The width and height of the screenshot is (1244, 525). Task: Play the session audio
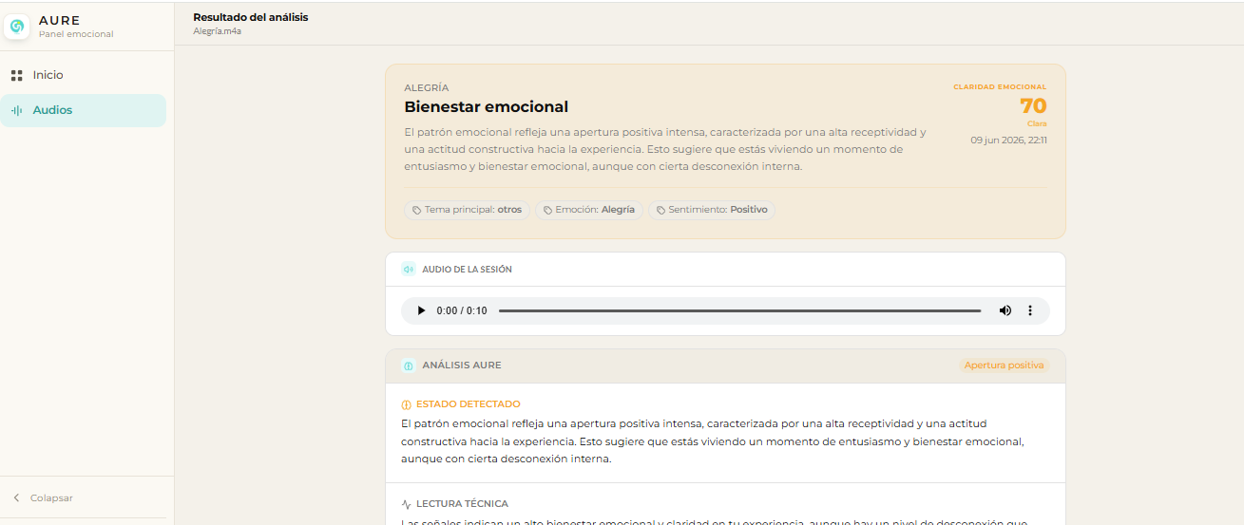(421, 310)
